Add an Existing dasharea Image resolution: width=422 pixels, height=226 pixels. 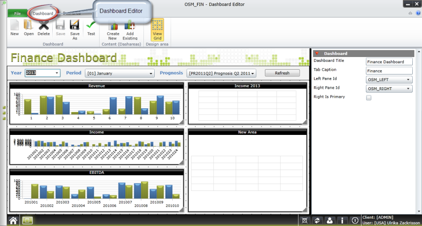(x=130, y=30)
